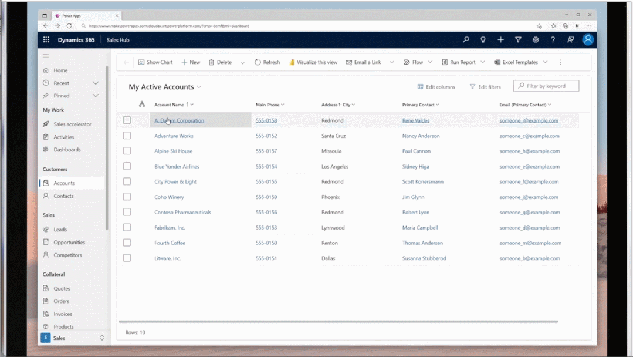The height and width of the screenshot is (357, 633).
Task: Select checkbox for Coho Winery row
Action: coord(127,197)
